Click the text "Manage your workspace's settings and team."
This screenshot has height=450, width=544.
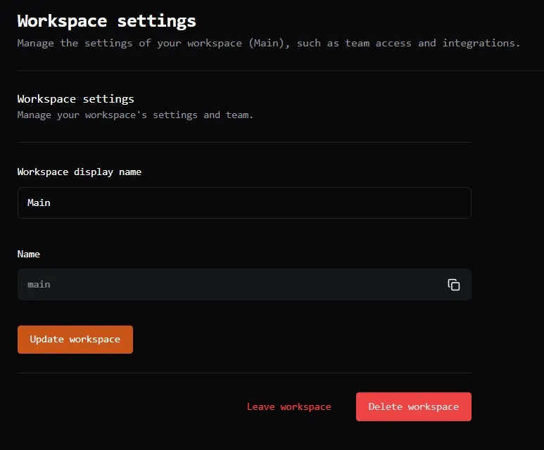coord(135,115)
